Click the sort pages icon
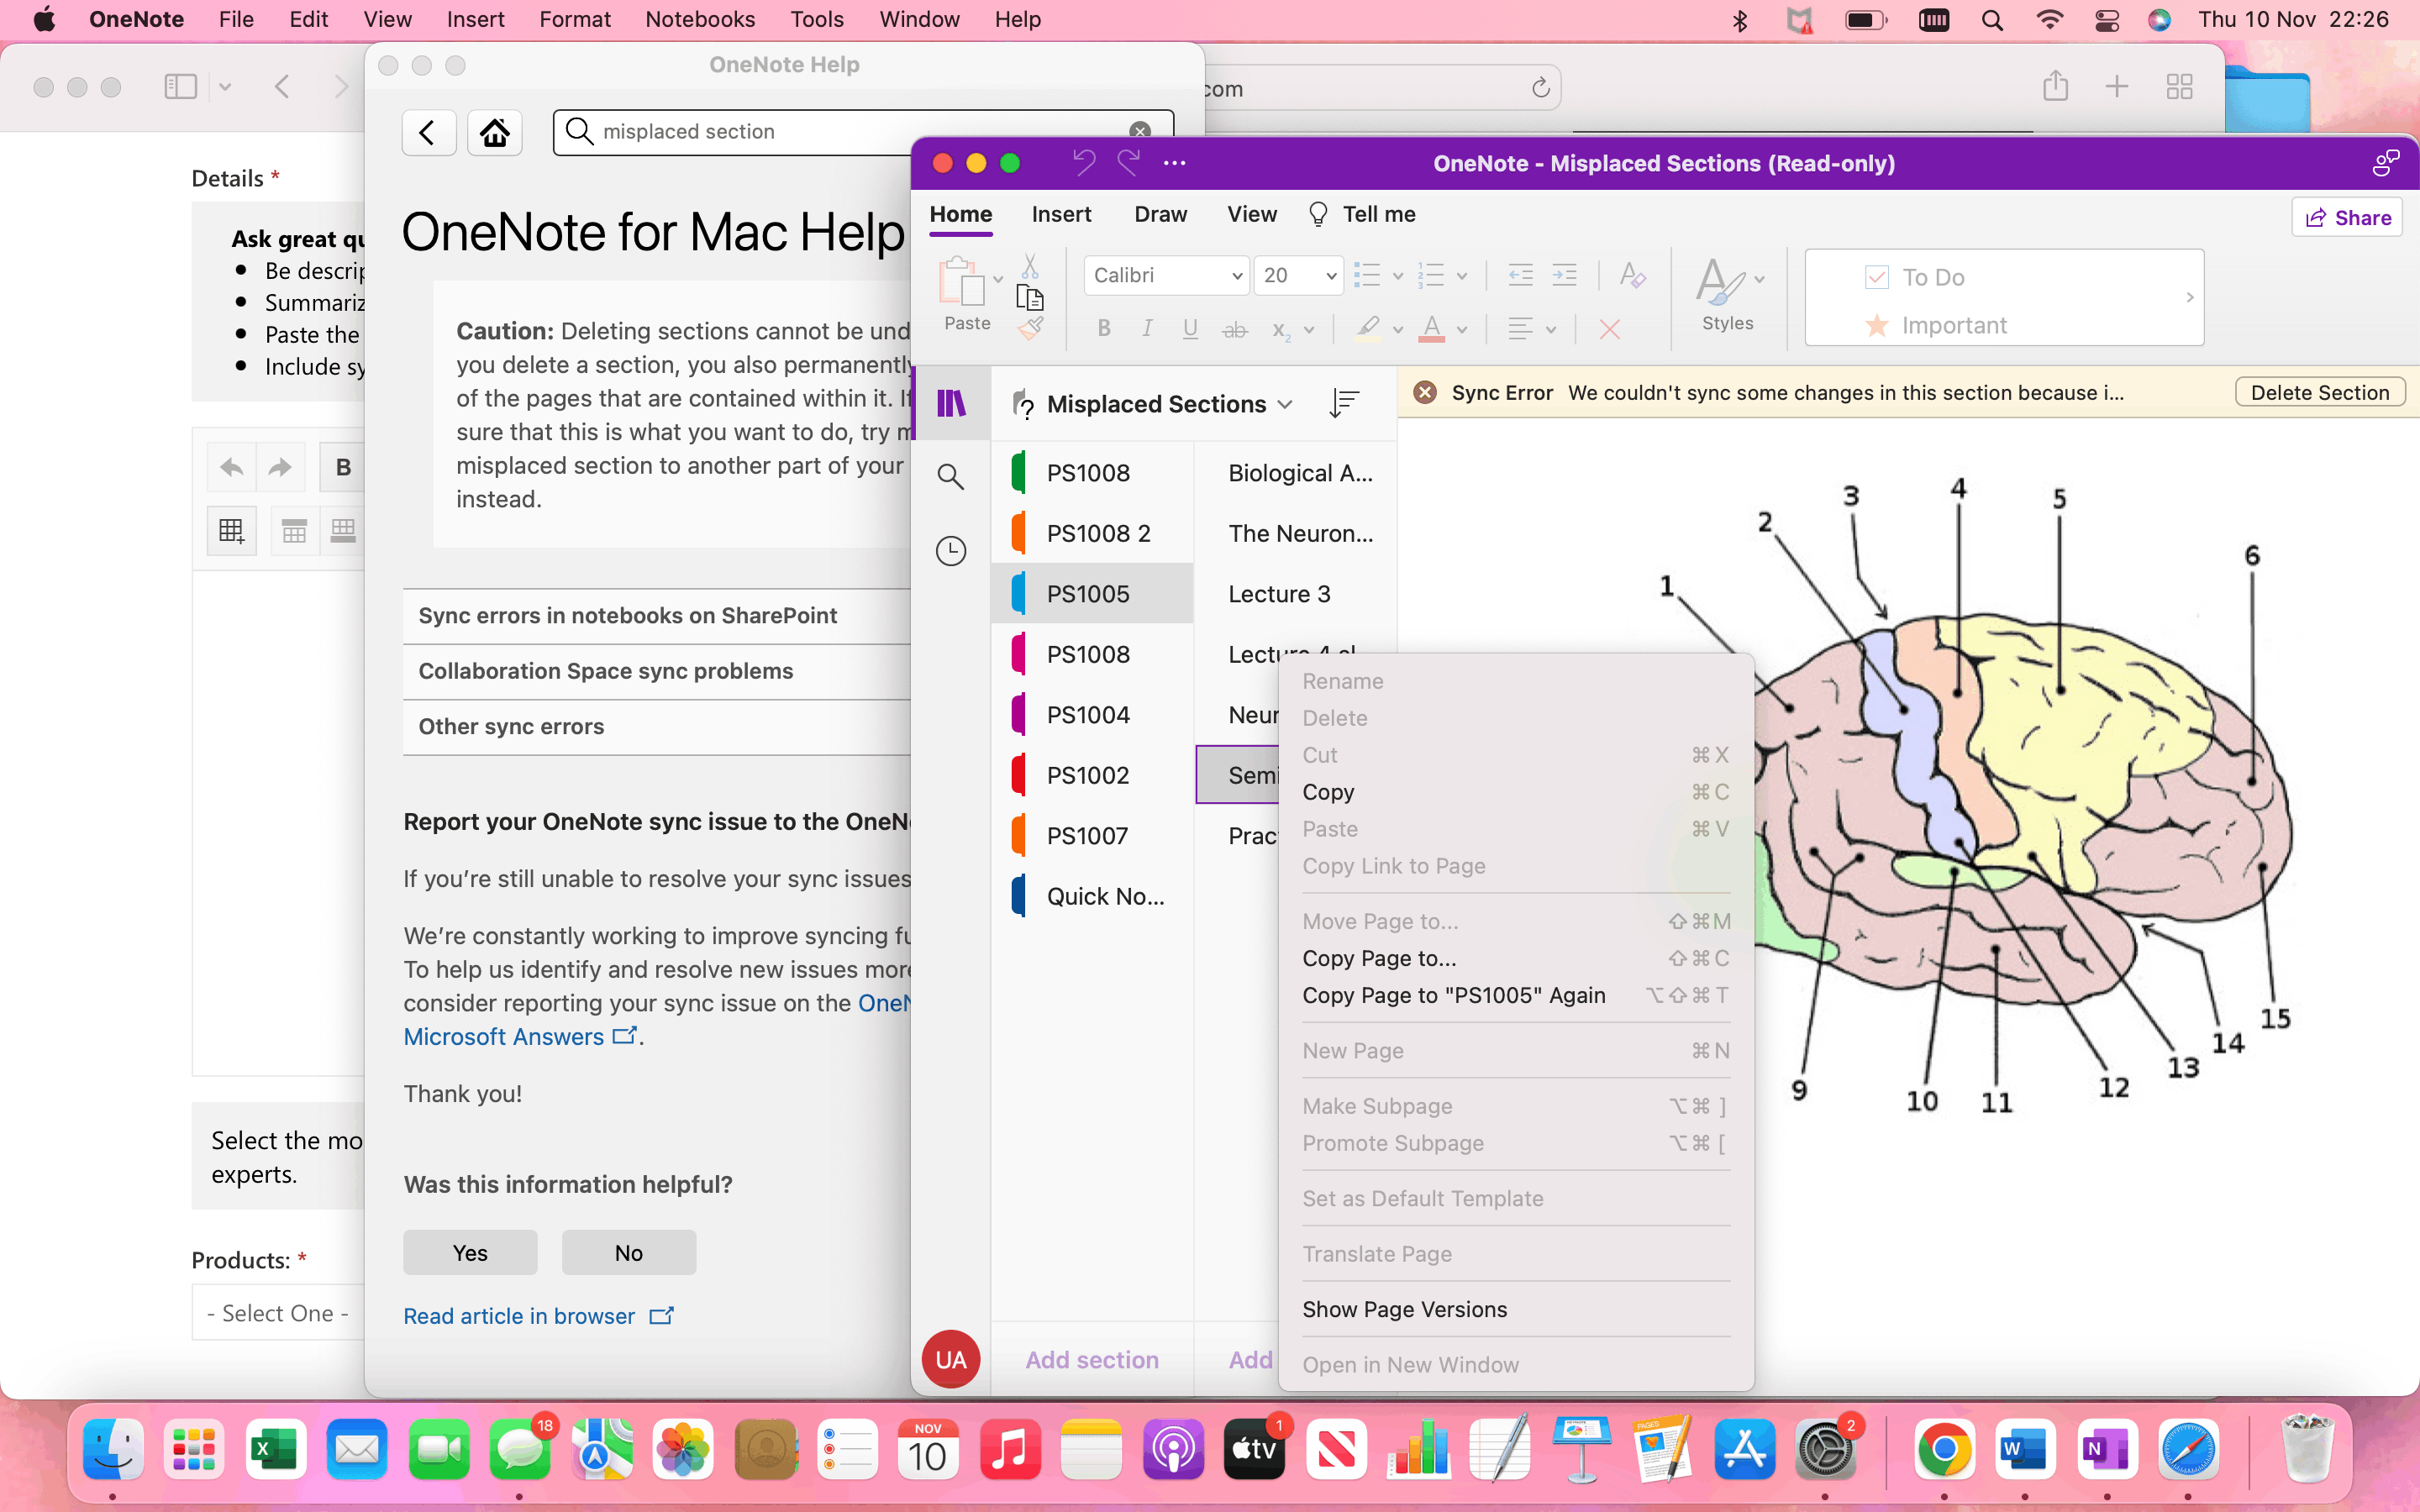The width and height of the screenshot is (2420, 1512). [x=1344, y=403]
